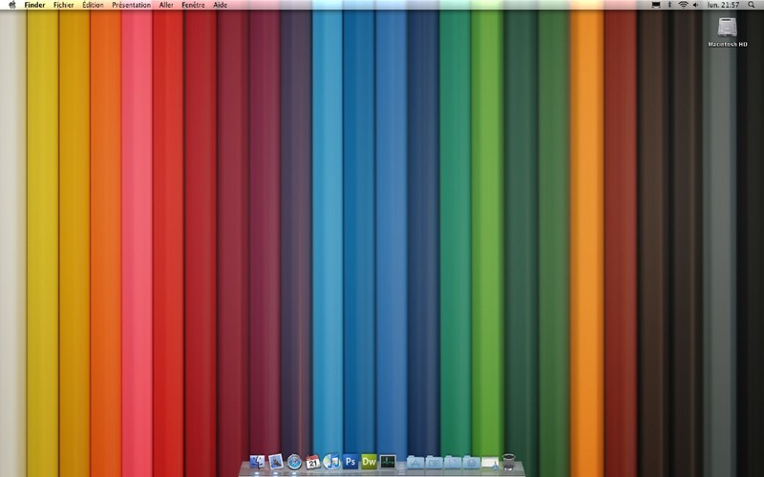Open the Trash in the Dock
This screenshot has width=764, height=477.
pyautogui.click(x=508, y=462)
